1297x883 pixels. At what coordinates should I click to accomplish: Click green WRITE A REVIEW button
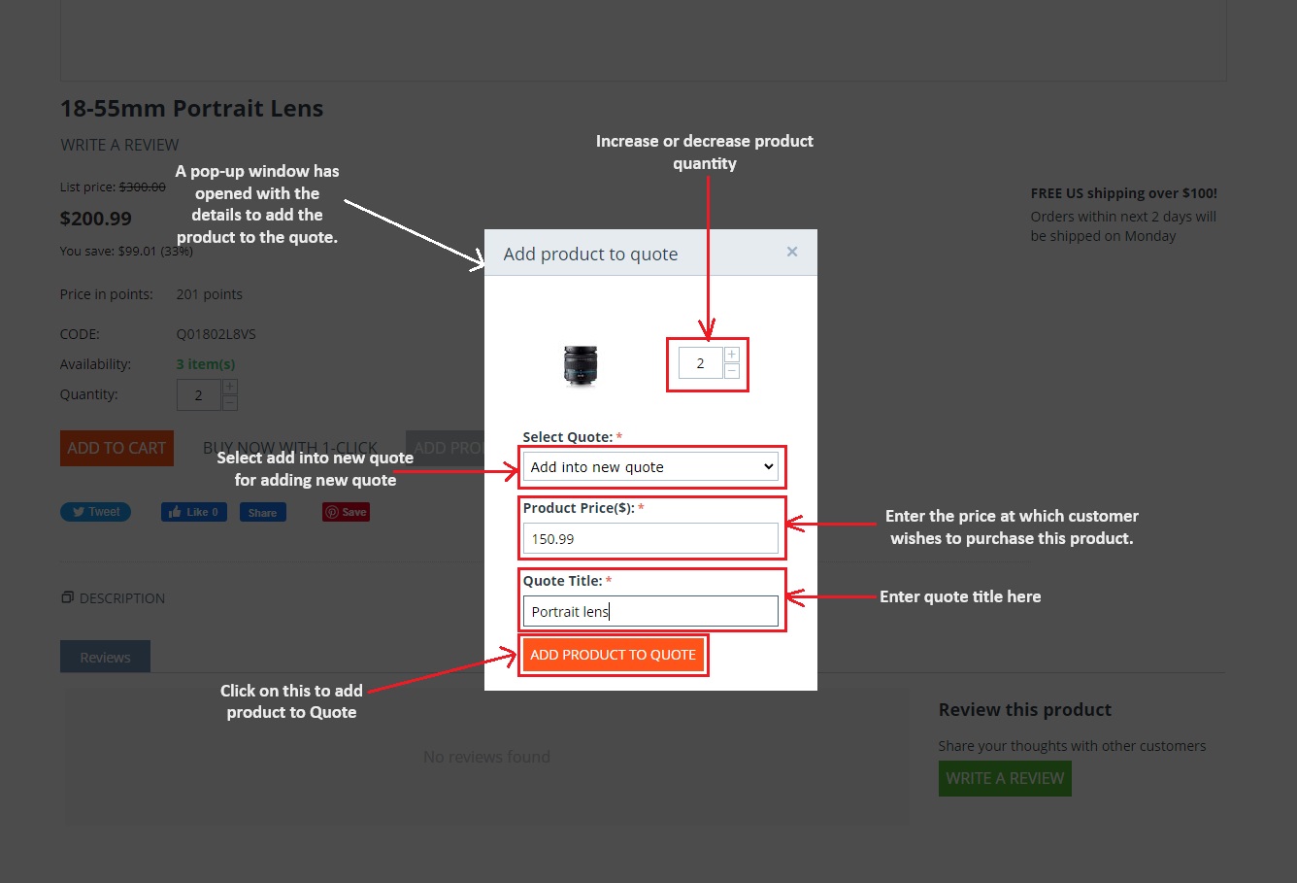click(1005, 779)
